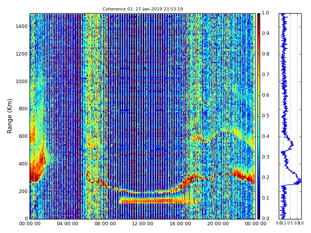Click the colorbar 0.6 label
Viewport: 311px width, 233px height.
click(x=266, y=95)
